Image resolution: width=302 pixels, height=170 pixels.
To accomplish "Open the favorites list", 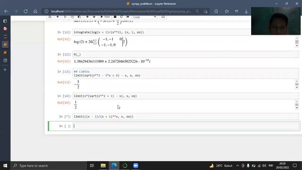I will [226, 11].
